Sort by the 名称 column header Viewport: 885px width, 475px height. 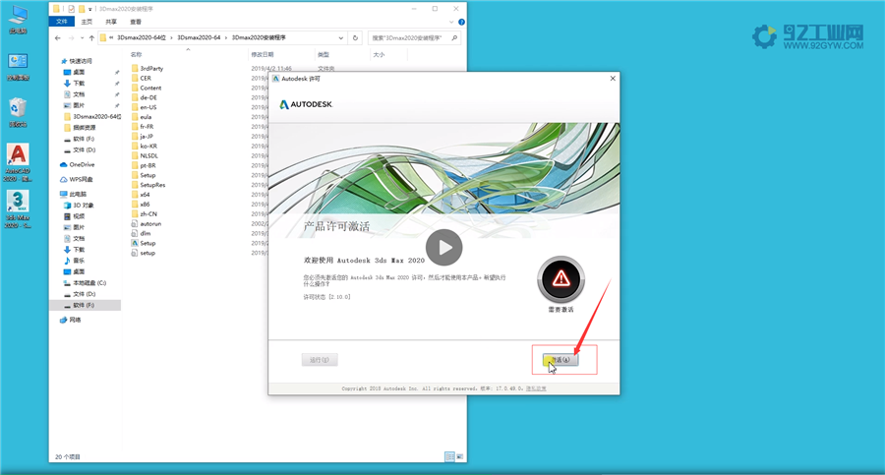pyautogui.click(x=136, y=55)
